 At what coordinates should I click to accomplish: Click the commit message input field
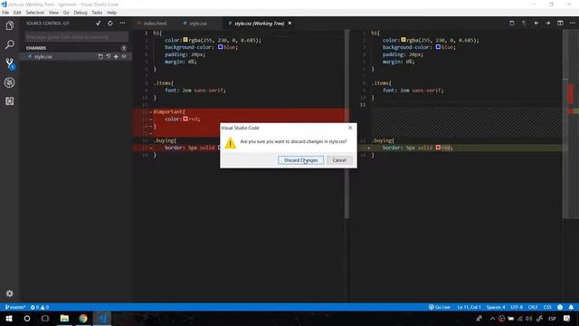click(76, 37)
